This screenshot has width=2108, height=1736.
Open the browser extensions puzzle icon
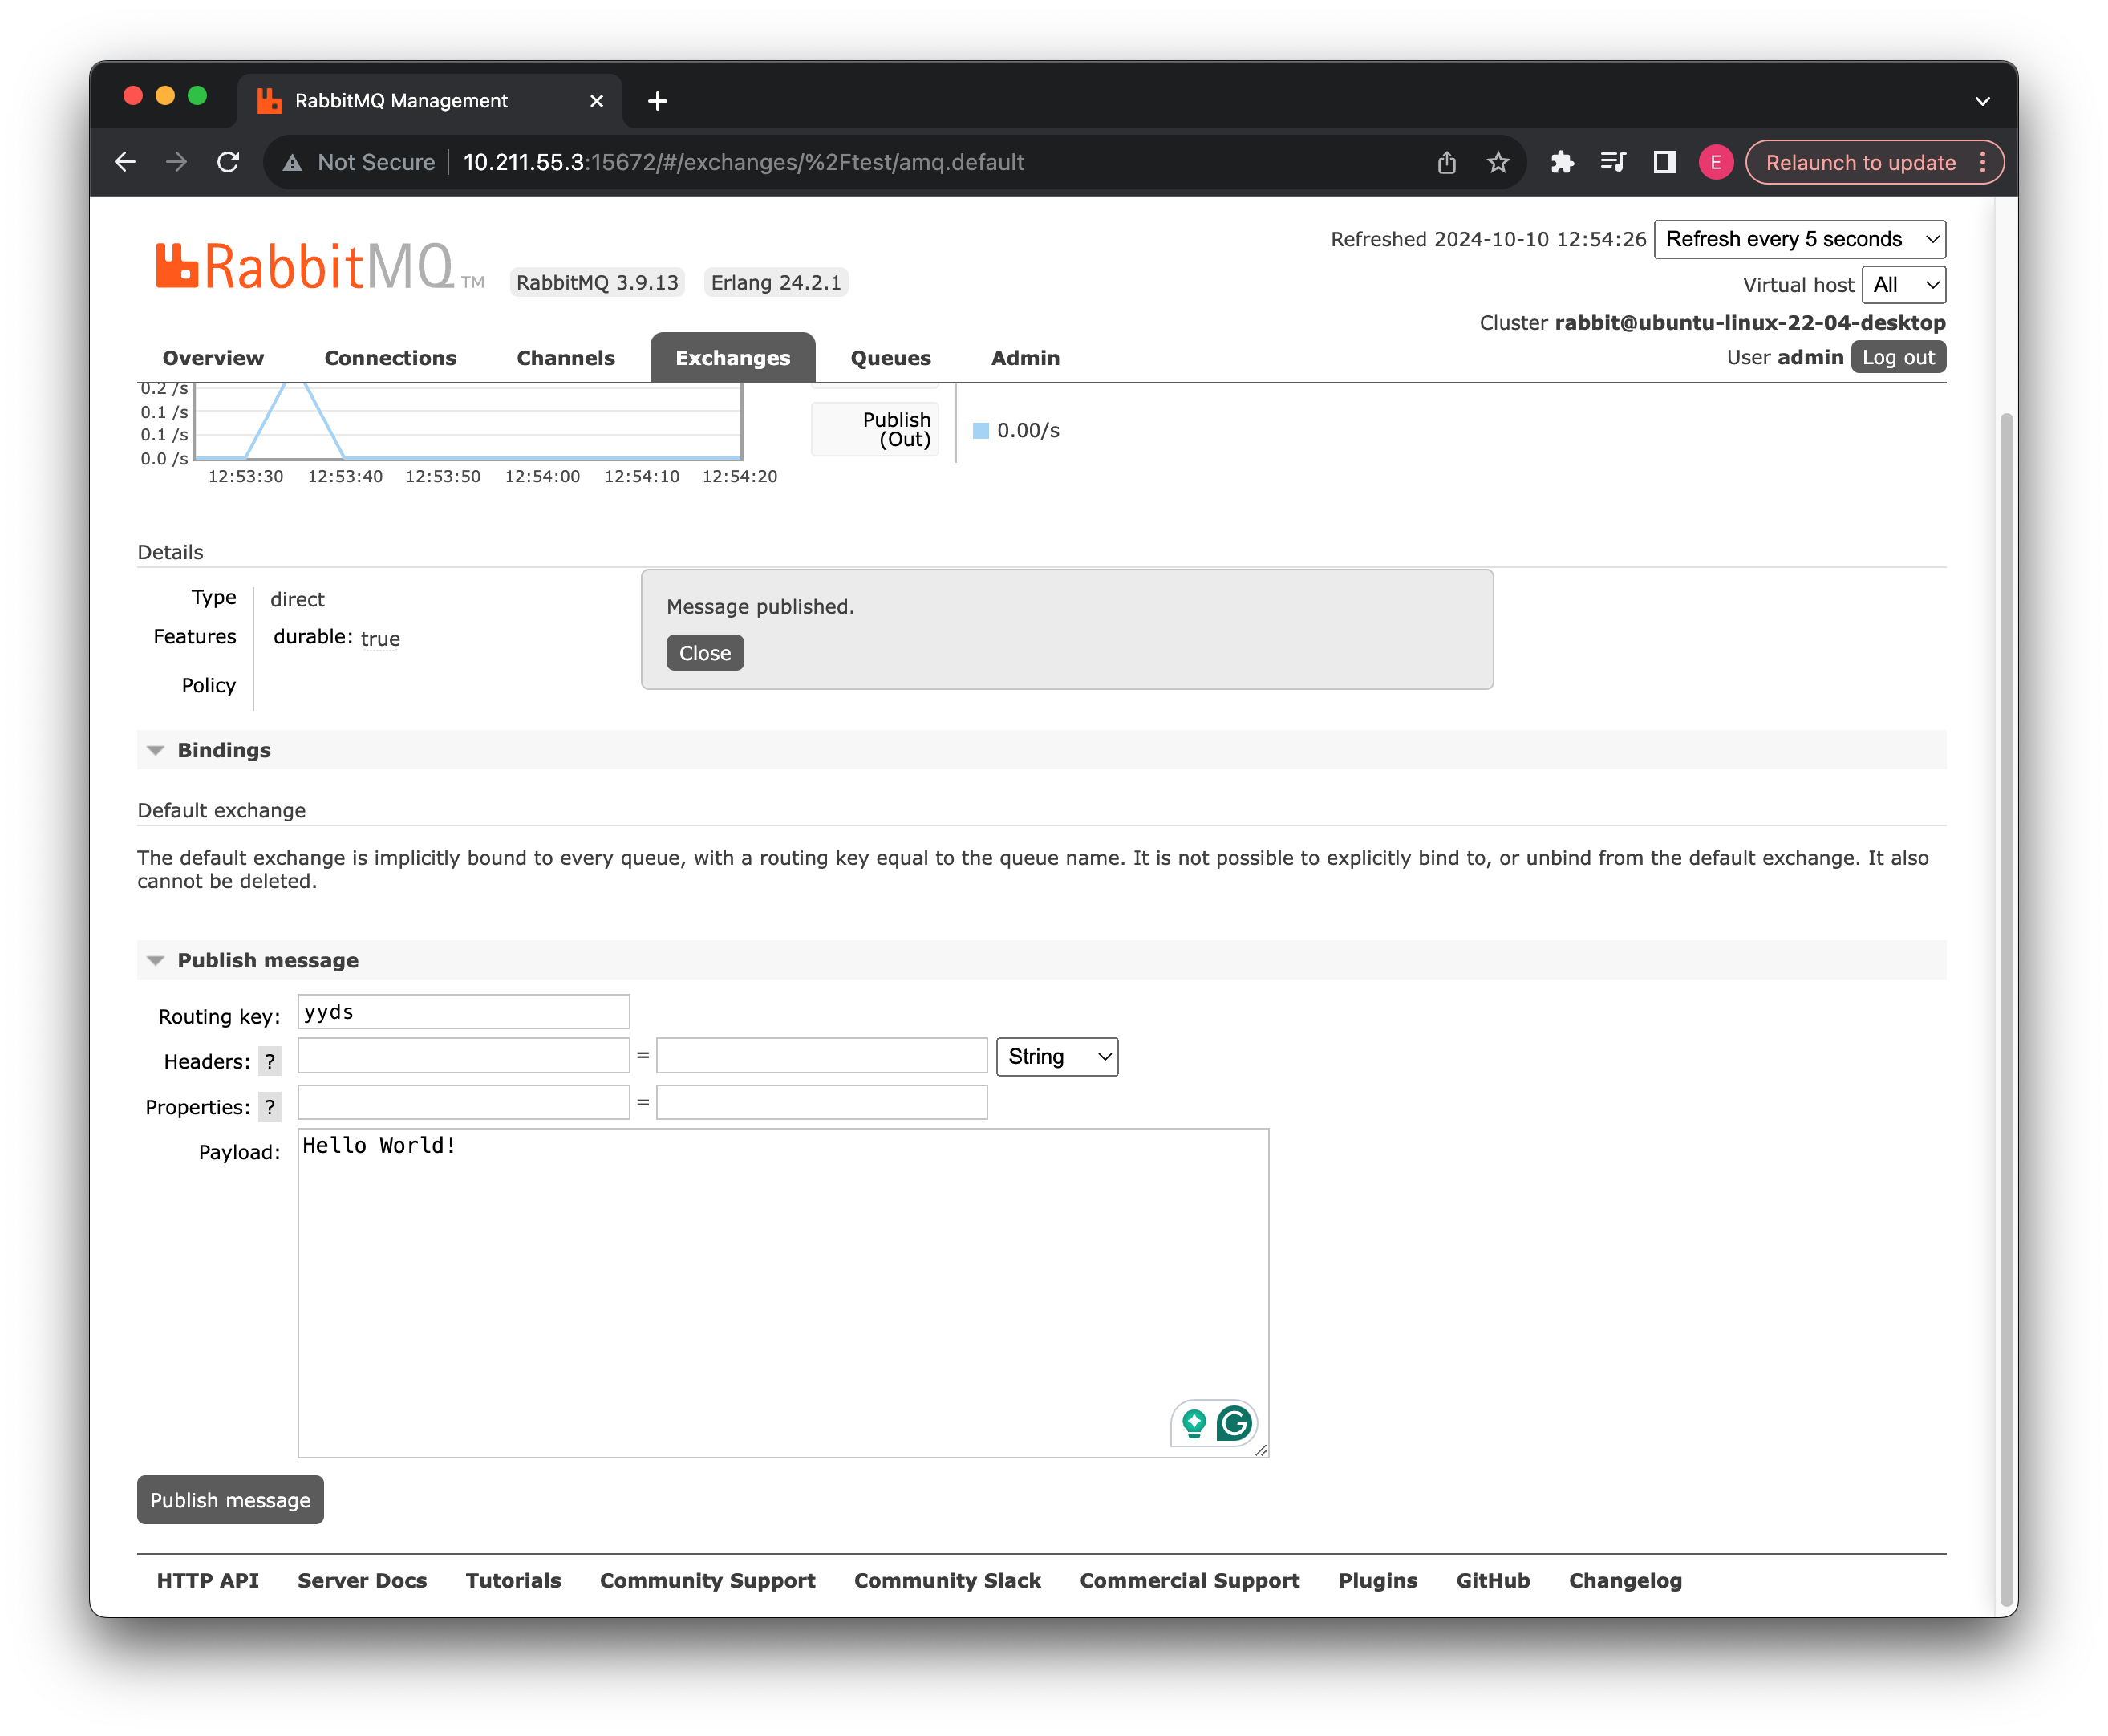pos(1561,162)
